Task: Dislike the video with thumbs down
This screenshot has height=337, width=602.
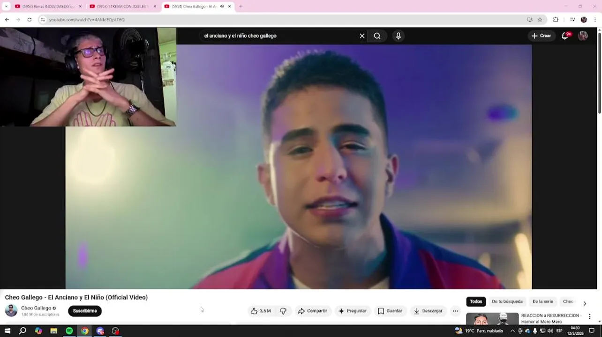Action: [283, 311]
